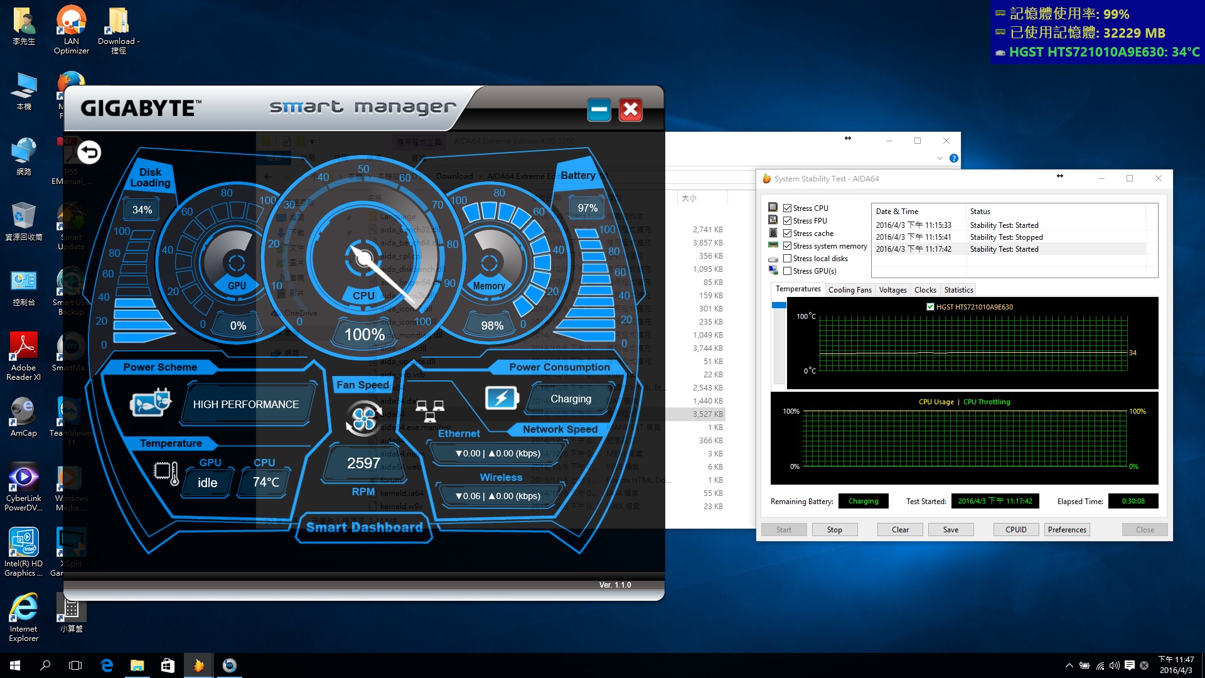The width and height of the screenshot is (1205, 678).
Task: Open 控制台 control panel desktop icon
Action: click(x=24, y=287)
